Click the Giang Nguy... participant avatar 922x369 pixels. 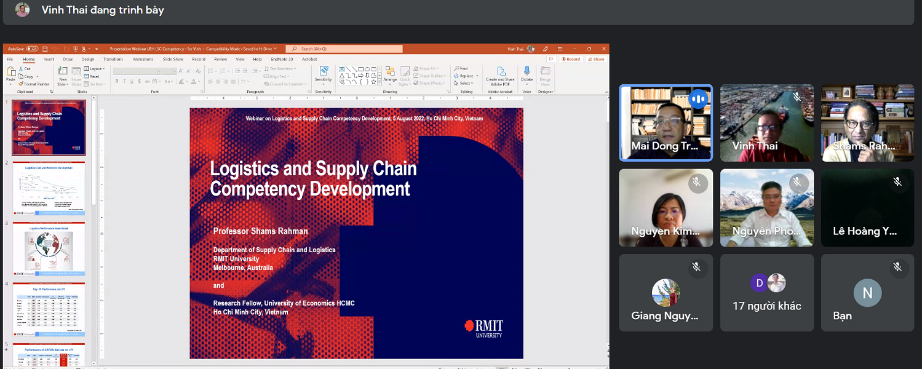tap(666, 293)
